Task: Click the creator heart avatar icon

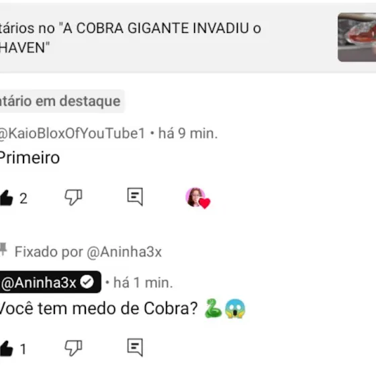Action: (197, 198)
